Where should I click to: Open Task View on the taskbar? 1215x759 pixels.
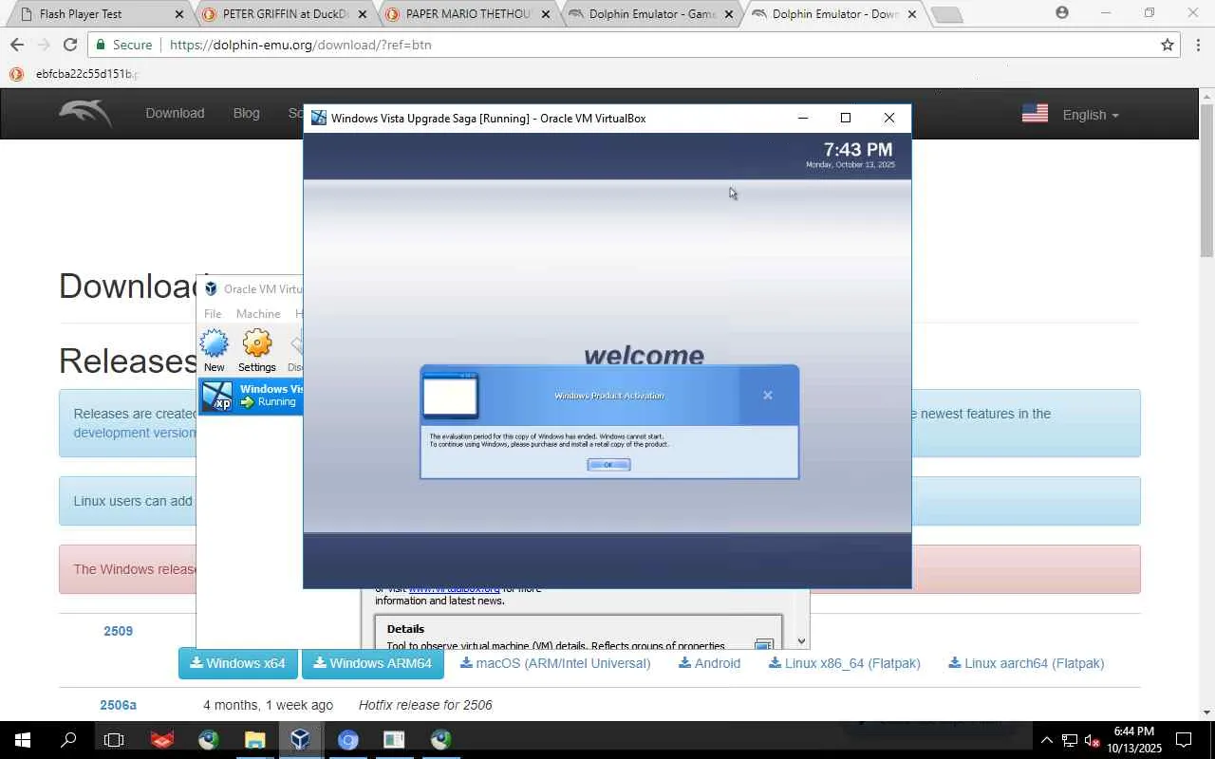point(114,740)
